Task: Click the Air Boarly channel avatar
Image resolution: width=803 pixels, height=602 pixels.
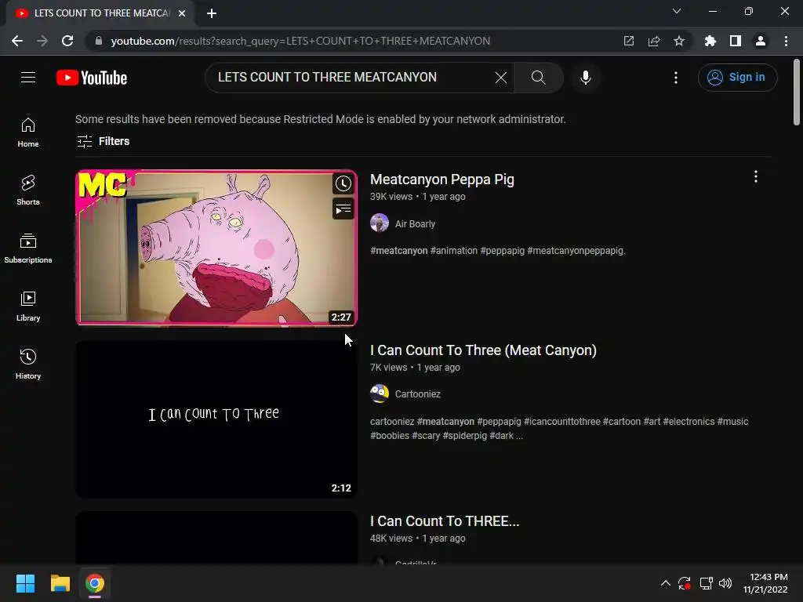Action: (380, 223)
